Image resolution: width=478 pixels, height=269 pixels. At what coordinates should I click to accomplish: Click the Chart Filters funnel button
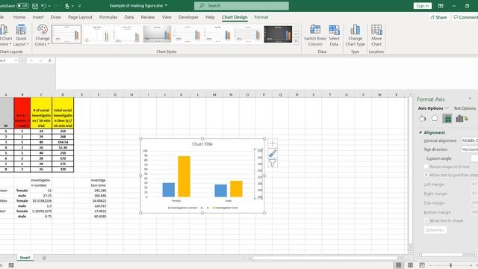point(273,163)
